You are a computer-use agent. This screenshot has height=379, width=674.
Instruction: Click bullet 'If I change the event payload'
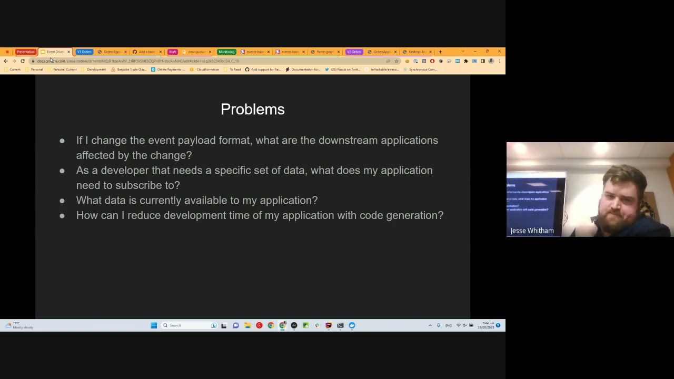click(x=257, y=148)
